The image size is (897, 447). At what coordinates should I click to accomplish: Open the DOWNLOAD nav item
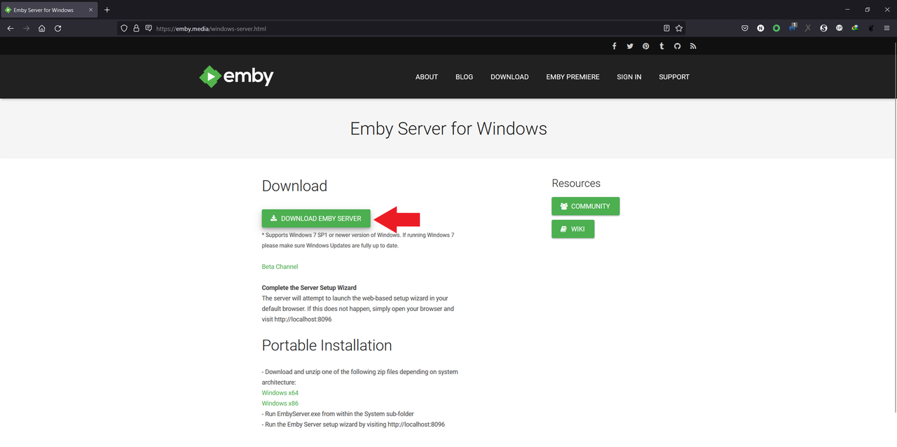[509, 77]
